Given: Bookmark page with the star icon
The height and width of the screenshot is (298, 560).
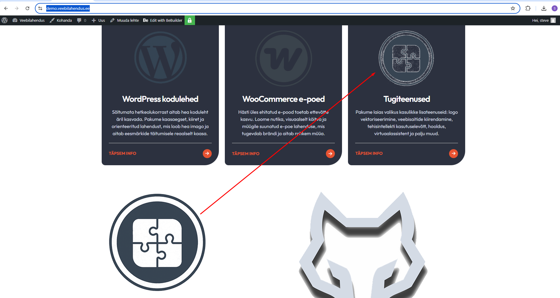Looking at the screenshot, I should (x=513, y=8).
